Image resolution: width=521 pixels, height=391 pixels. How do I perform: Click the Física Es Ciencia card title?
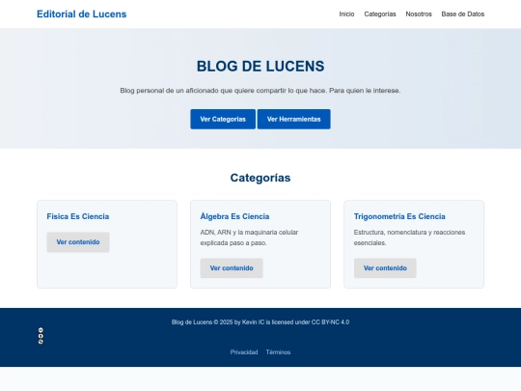coord(78,216)
